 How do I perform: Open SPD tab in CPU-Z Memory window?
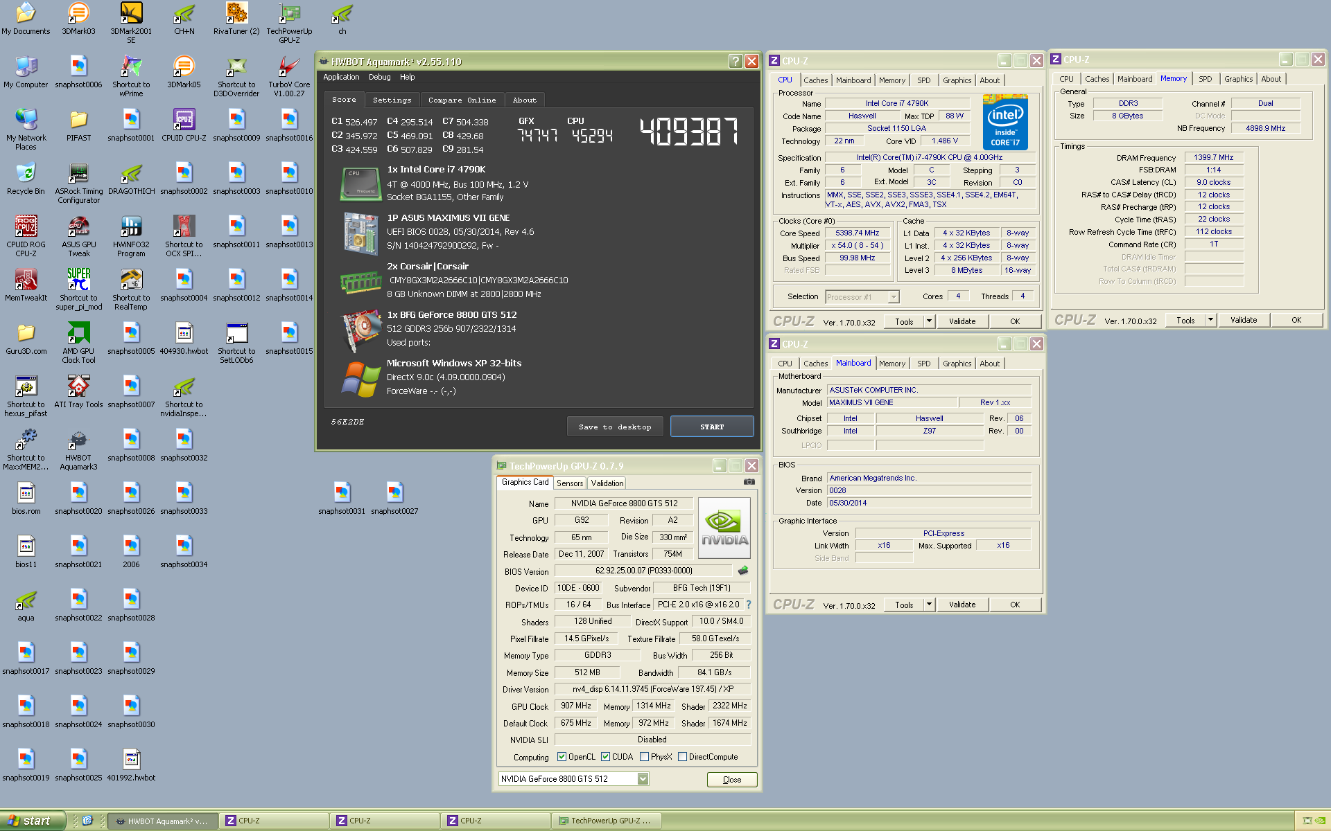pyautogui.click(x=1206, y=79)
